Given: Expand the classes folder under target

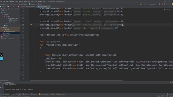Looking at the screenshot, I should coord(3,29).
